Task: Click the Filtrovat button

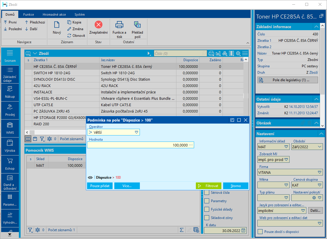Action: coord(209,186)
